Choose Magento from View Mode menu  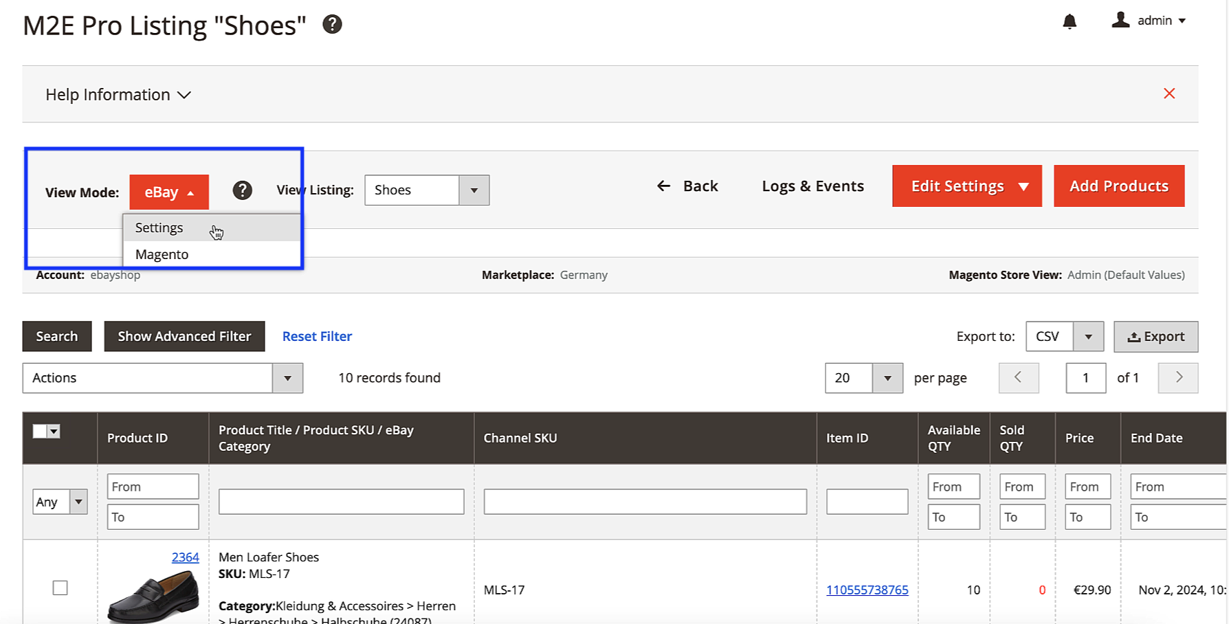pyautogui.click(x=212, y=254)
